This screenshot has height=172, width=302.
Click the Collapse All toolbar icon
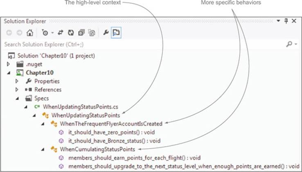(81, 33)
